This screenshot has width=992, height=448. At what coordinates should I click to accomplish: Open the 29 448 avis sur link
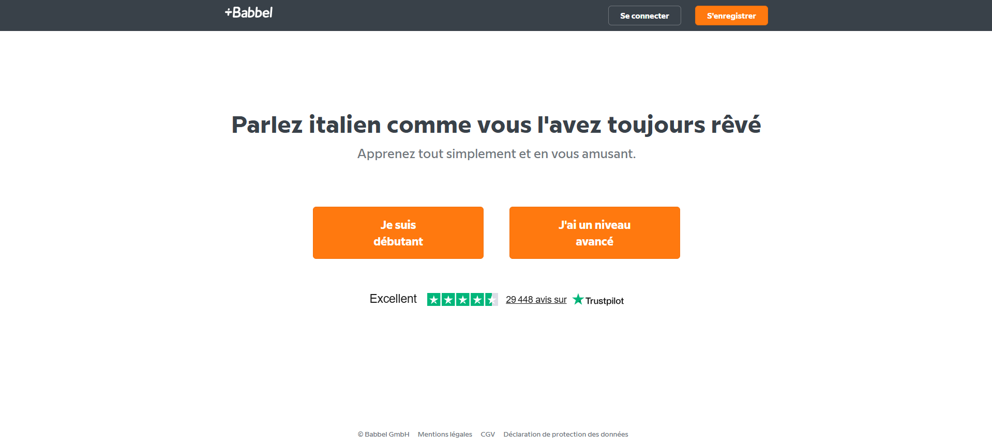click(x=536, y=300)
